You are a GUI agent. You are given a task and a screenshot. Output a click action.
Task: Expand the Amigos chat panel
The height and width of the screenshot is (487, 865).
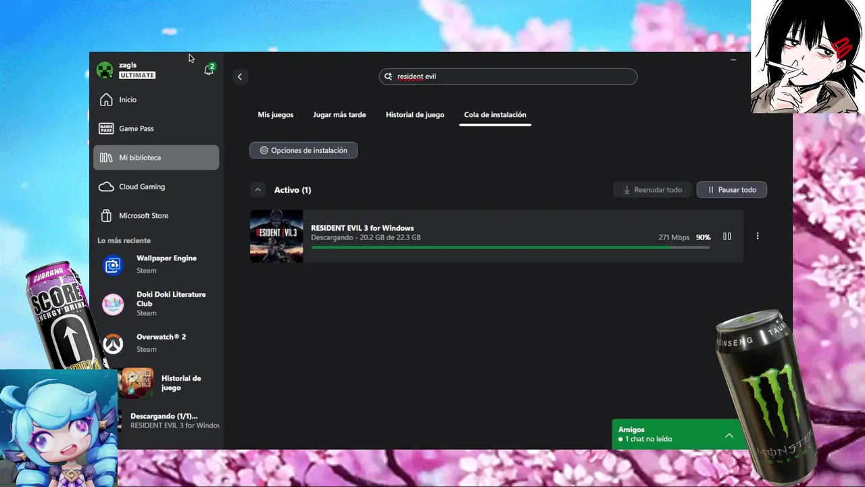(729, 435)
